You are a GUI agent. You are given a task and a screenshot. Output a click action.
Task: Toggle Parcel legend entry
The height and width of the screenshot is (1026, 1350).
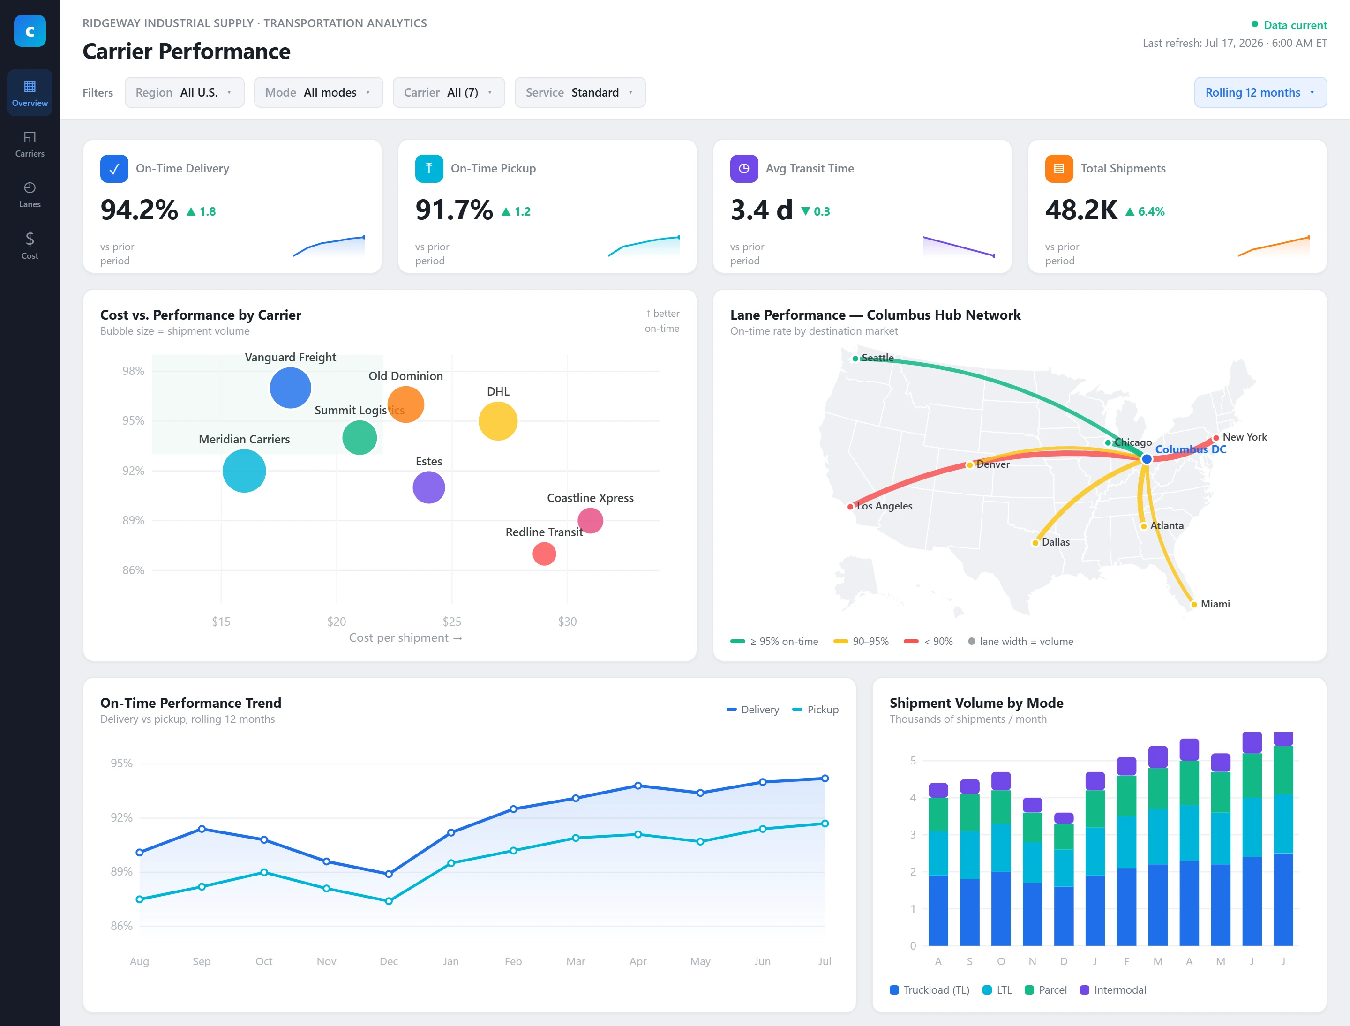pos(1046,990)
